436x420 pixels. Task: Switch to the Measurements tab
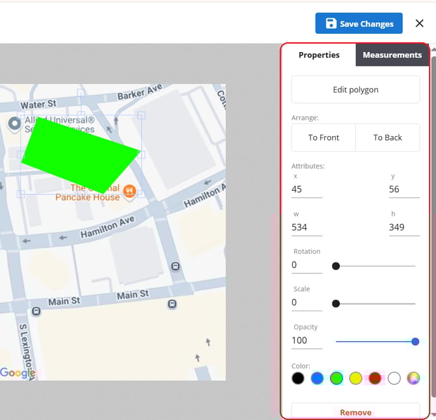pos(392,55)
